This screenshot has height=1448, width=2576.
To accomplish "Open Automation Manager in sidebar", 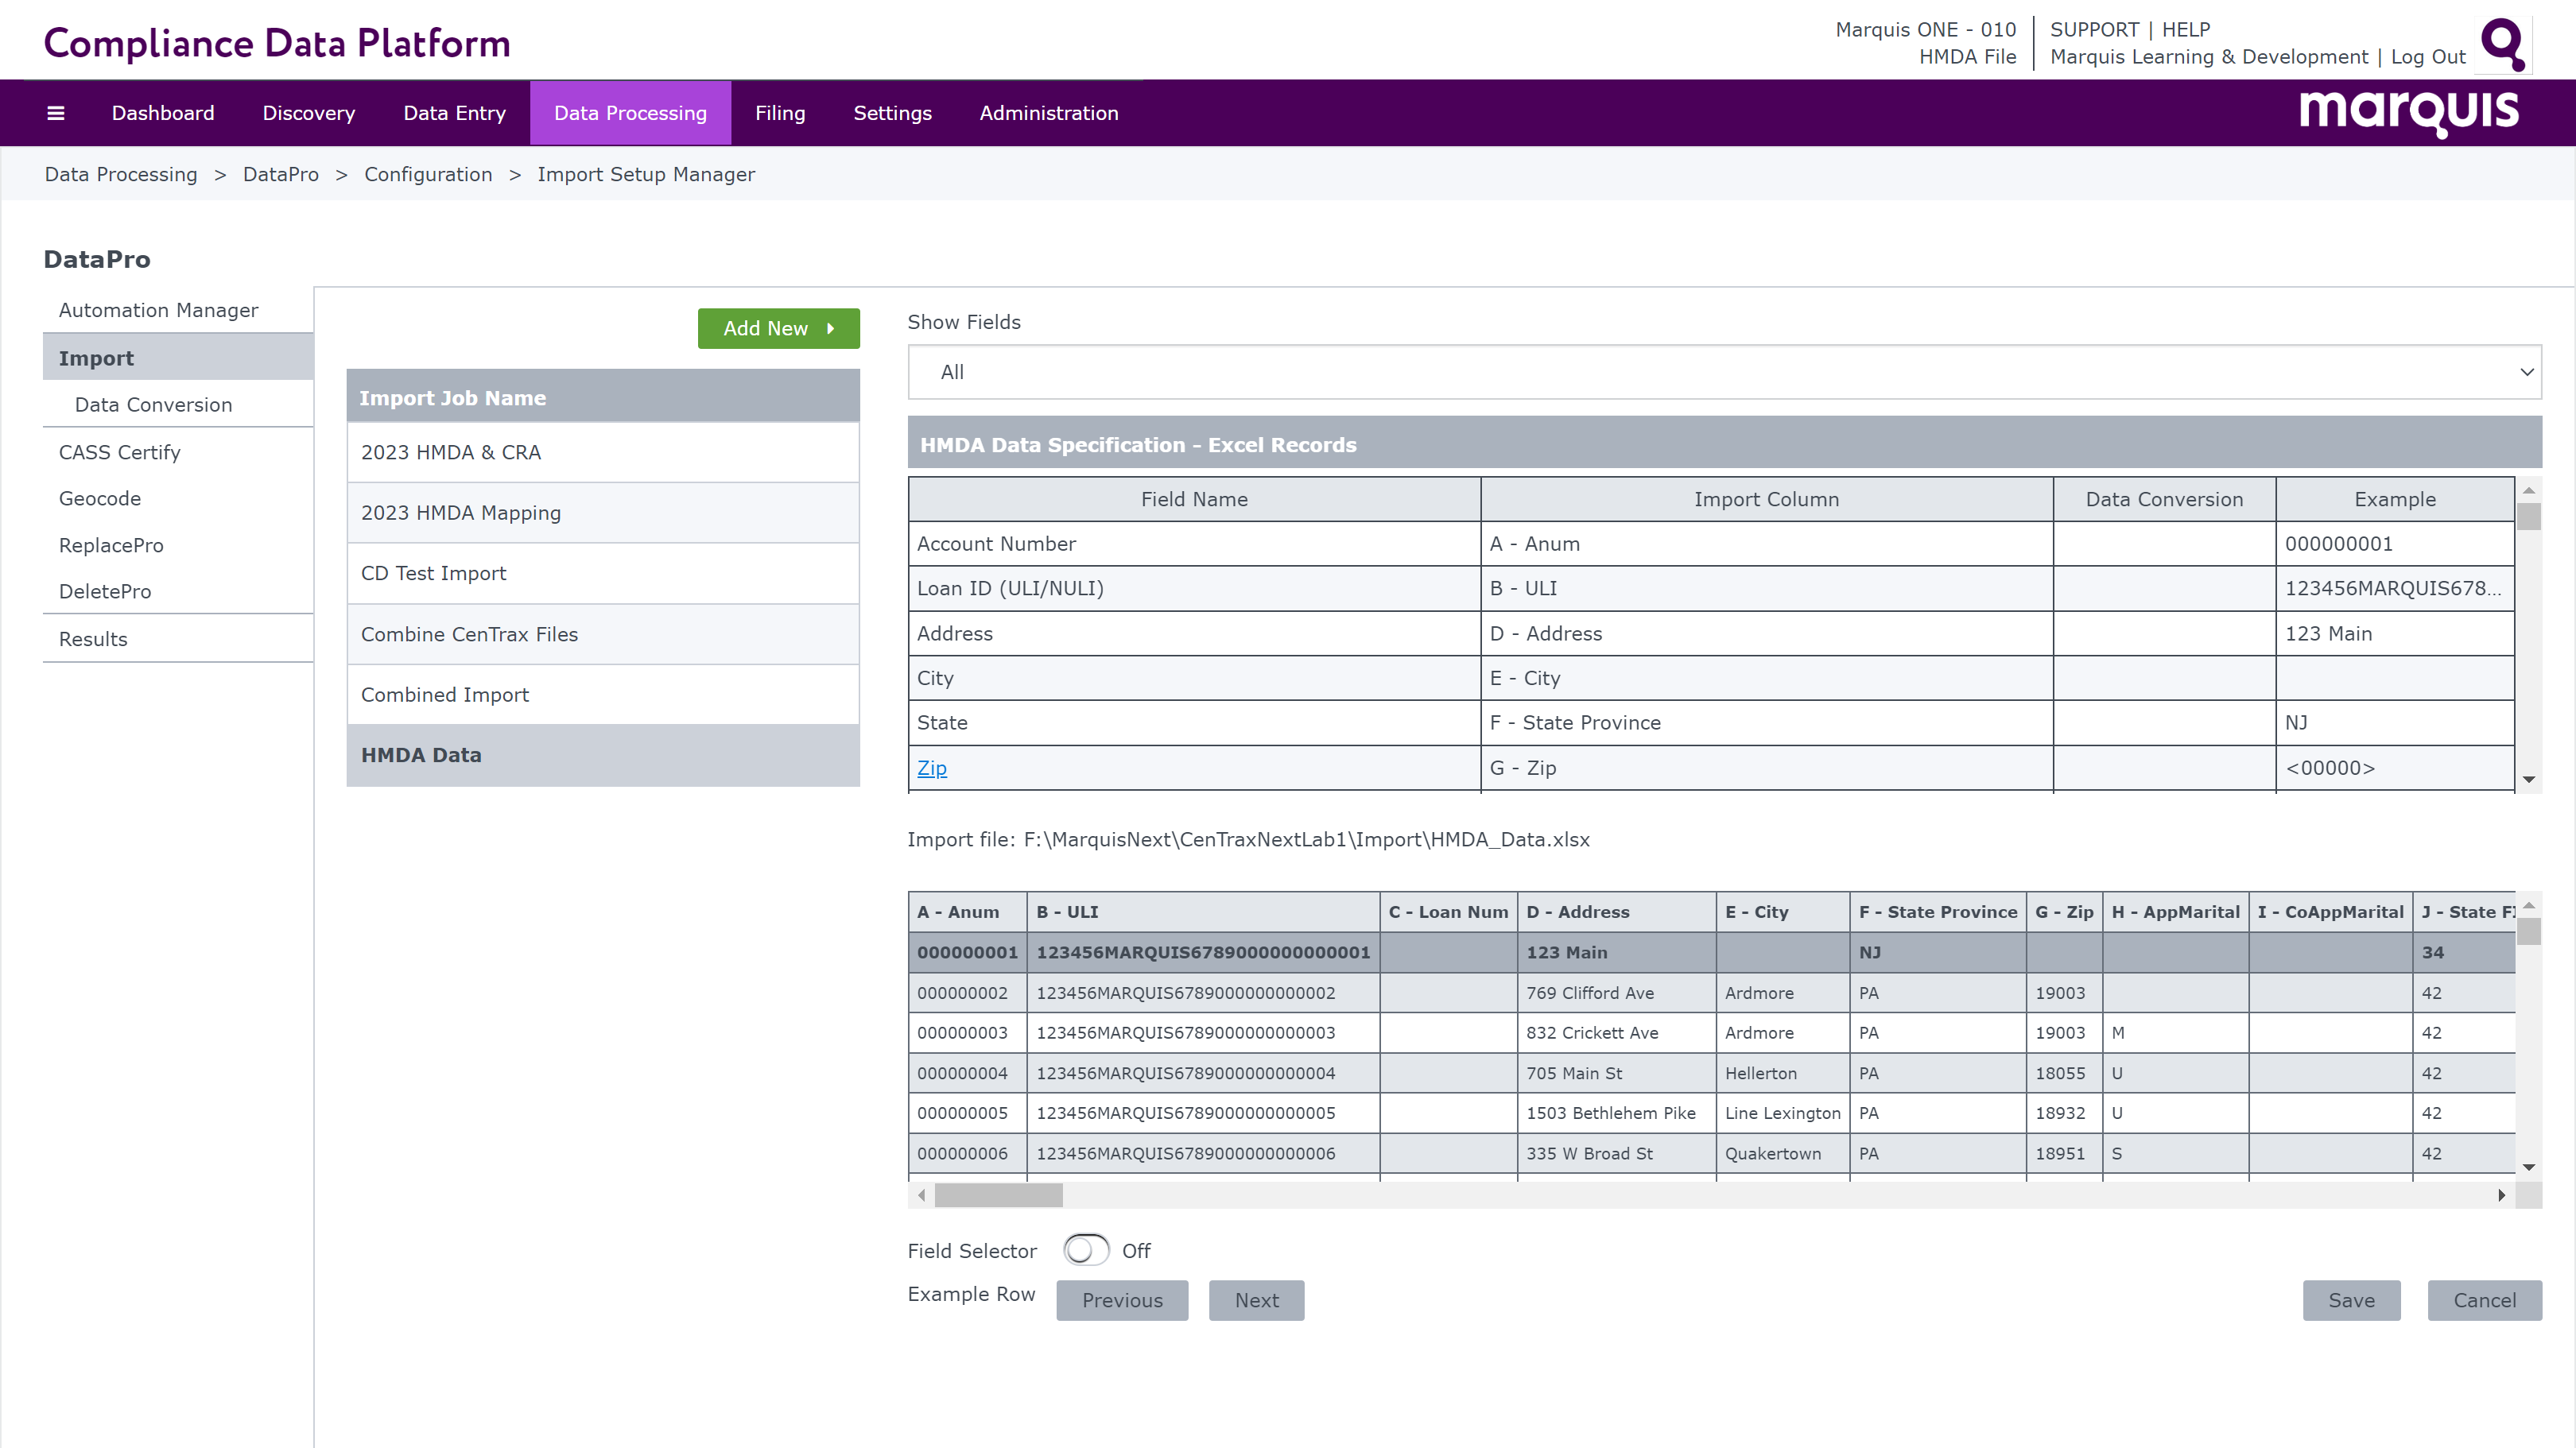I will pos(178,310).
